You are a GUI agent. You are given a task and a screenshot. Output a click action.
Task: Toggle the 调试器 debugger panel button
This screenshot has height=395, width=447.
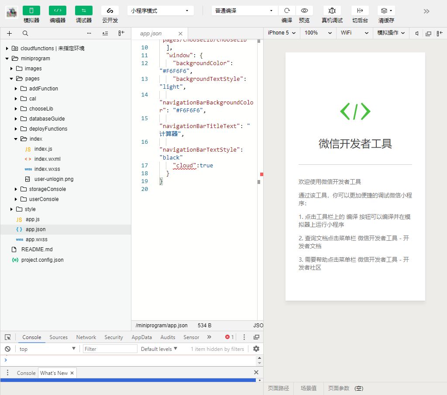click(84, 10)
